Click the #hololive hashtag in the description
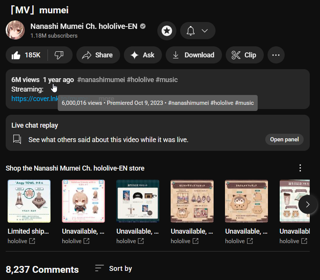Viewport: 320px width, 280px height. (140, 79)
